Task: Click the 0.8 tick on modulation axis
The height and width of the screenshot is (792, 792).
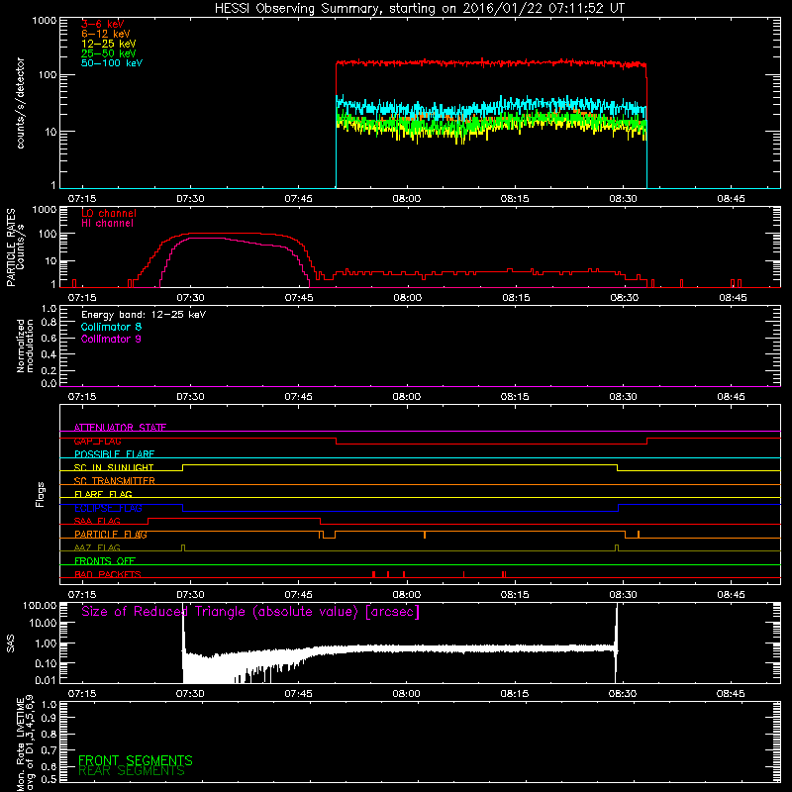Action: pos(49,323)
